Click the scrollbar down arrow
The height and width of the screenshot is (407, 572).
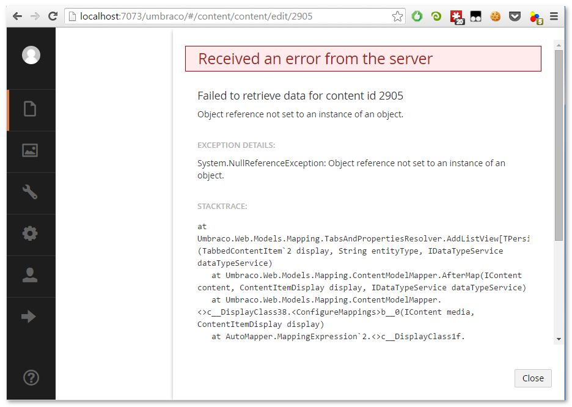[559, 339]
